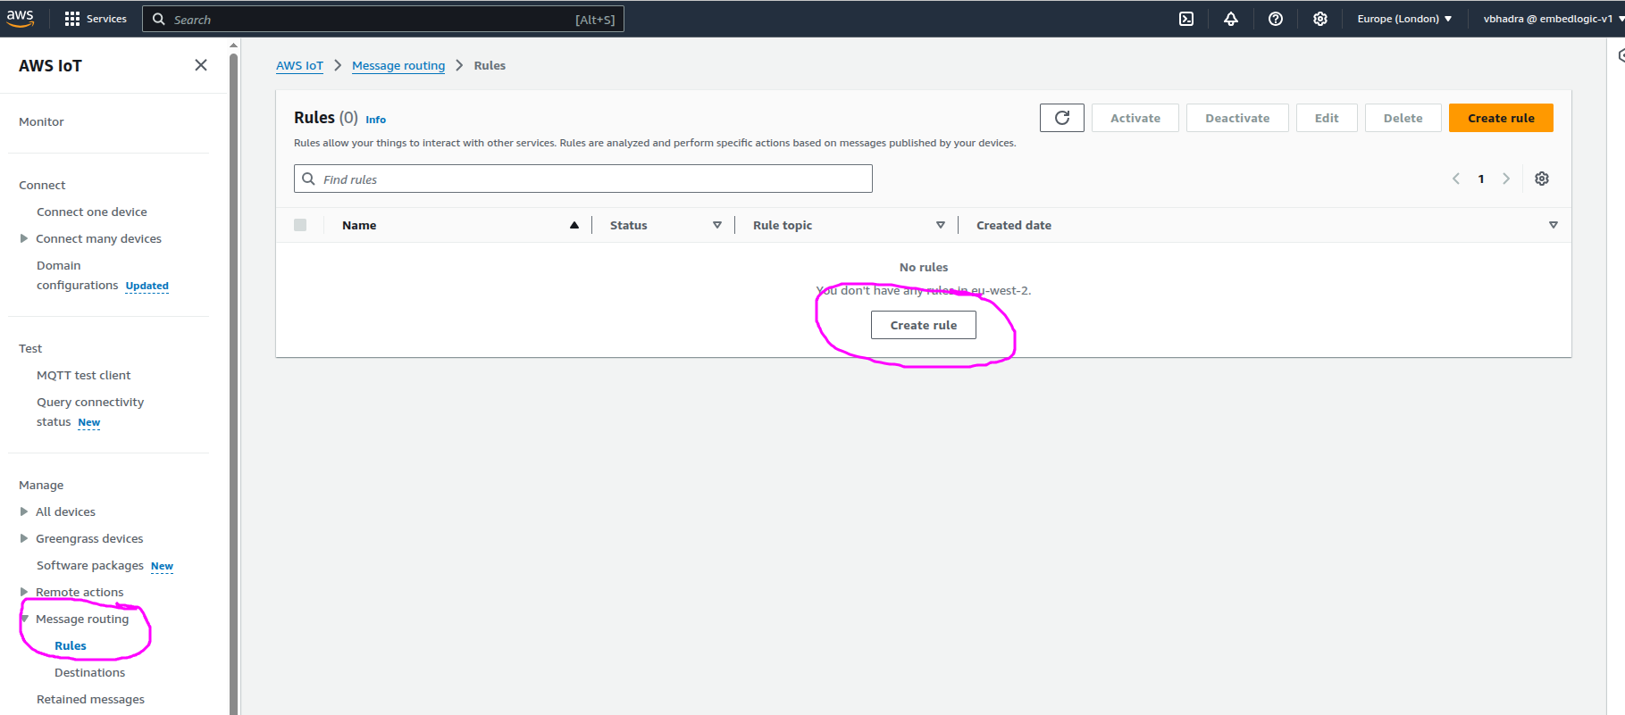Open MQTT test client page

pyautogui.click(x=83, y=375)
